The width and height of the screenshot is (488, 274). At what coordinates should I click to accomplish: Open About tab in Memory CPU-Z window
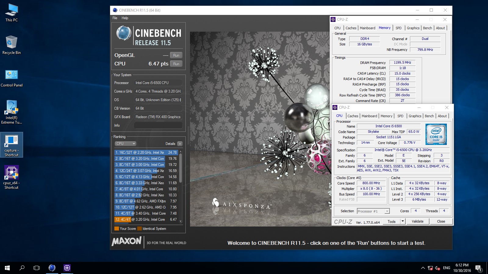tap(440, 28)
